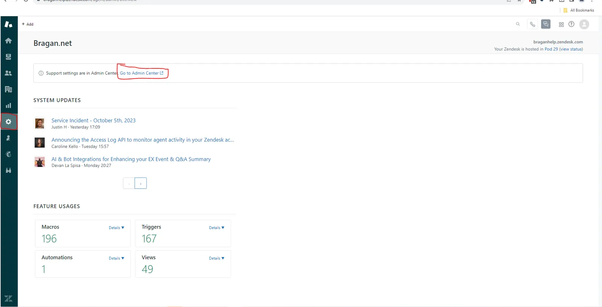Open AI & Bot Integrations Q&A Summary
The image size is (602, 307).
click(x=131, y=159)
